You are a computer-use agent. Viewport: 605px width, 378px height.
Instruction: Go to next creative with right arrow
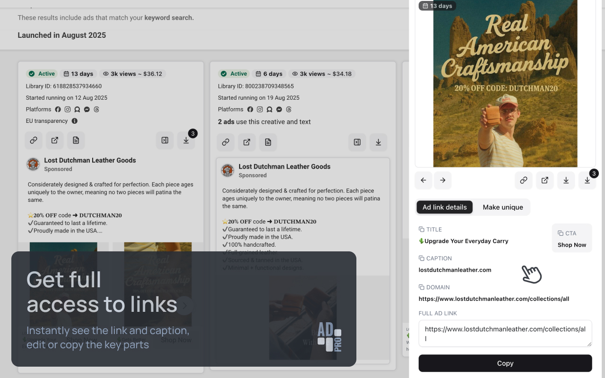tap(443, 180)
